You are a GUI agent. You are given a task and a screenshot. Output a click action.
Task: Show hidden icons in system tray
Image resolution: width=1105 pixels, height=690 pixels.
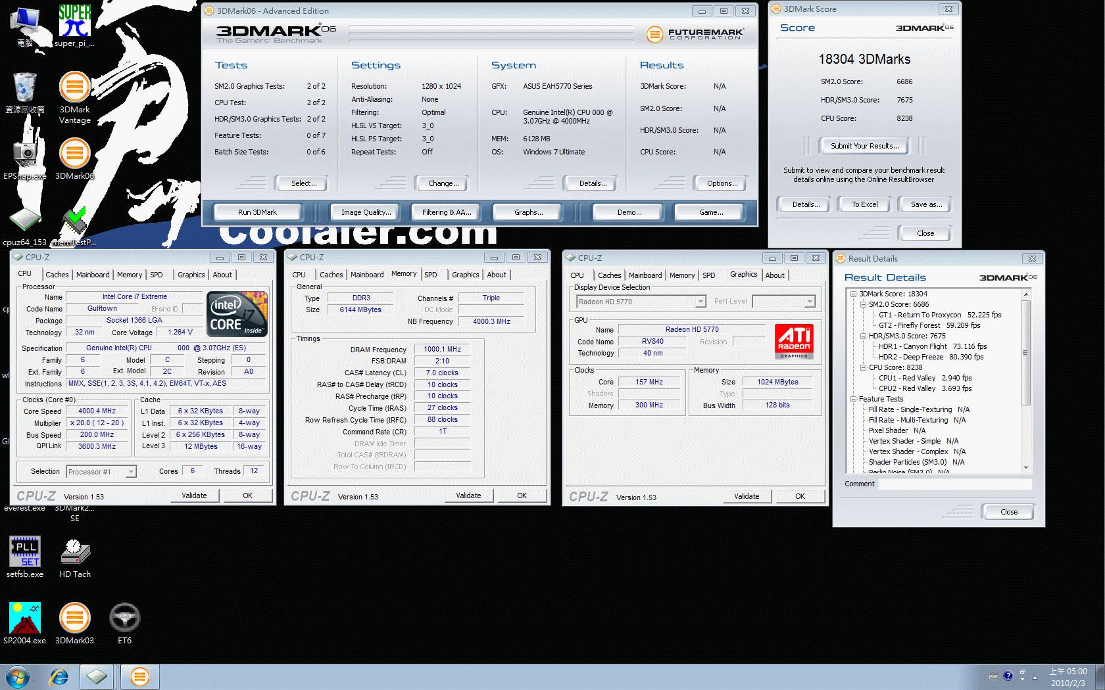click(1035, 677)
